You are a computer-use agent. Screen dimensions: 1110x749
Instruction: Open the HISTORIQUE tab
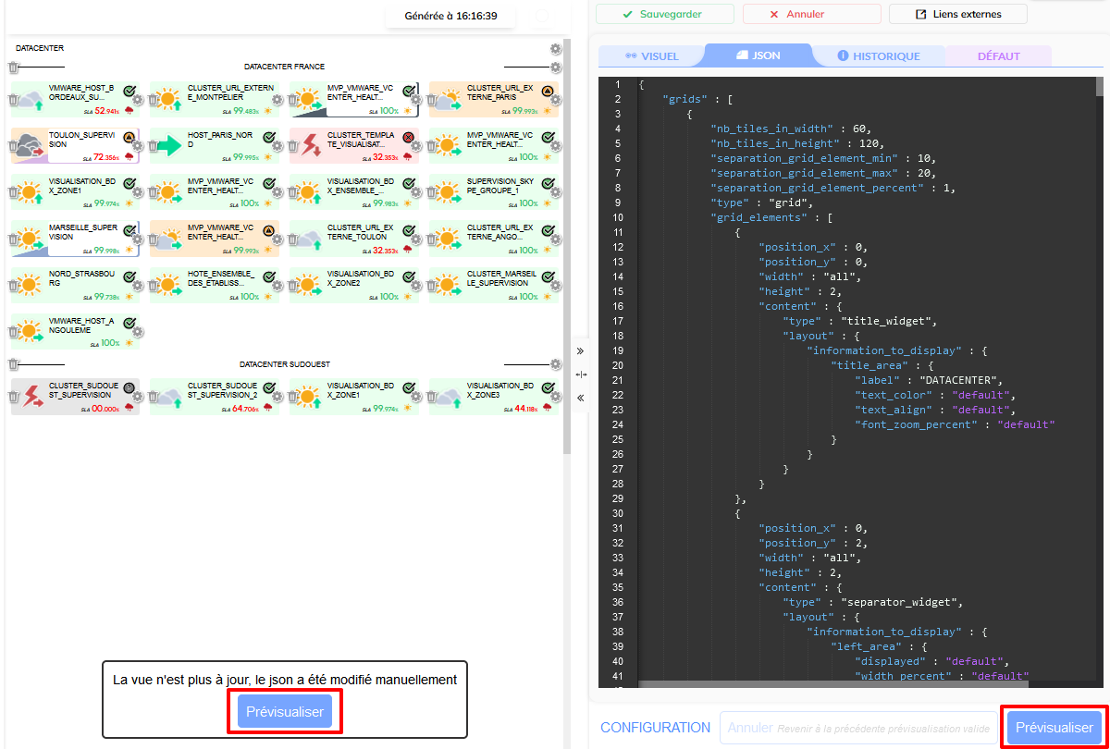coord(878,56)
